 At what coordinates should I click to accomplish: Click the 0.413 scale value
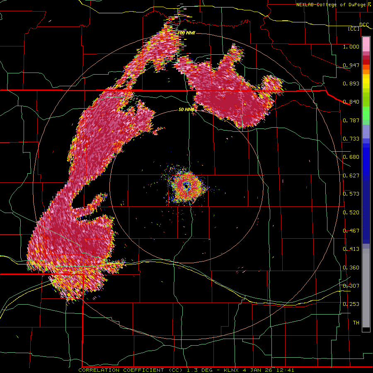pos(351,249)
